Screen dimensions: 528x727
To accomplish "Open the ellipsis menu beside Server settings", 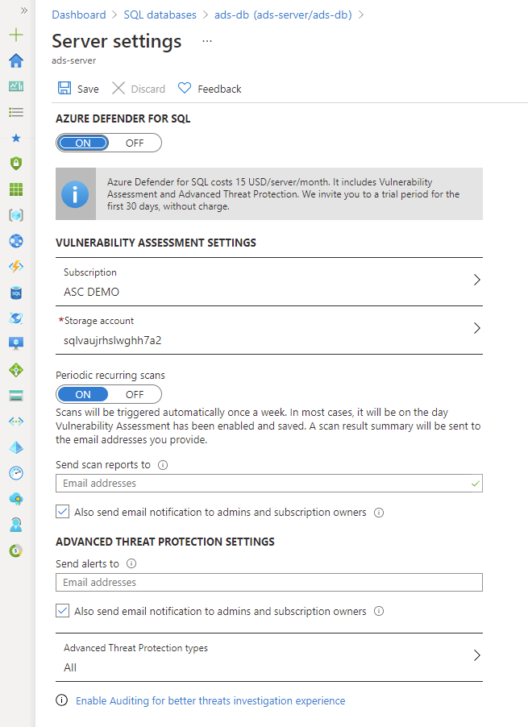I will click(x=207, y=41).
